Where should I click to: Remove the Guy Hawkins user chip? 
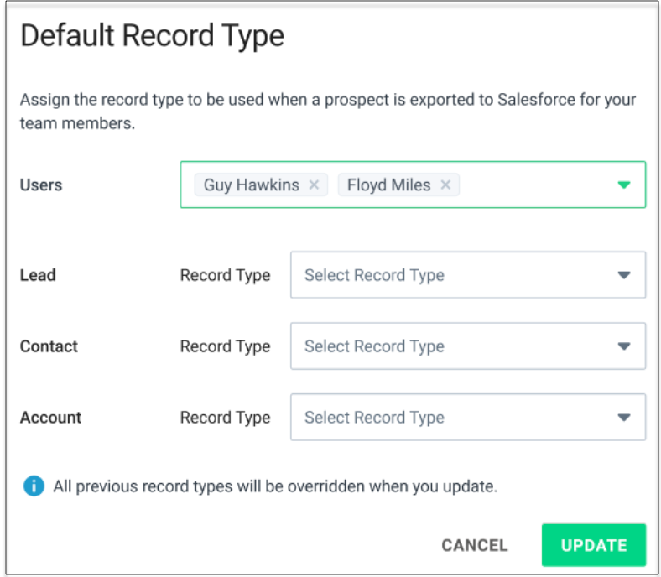click(314, 185)
